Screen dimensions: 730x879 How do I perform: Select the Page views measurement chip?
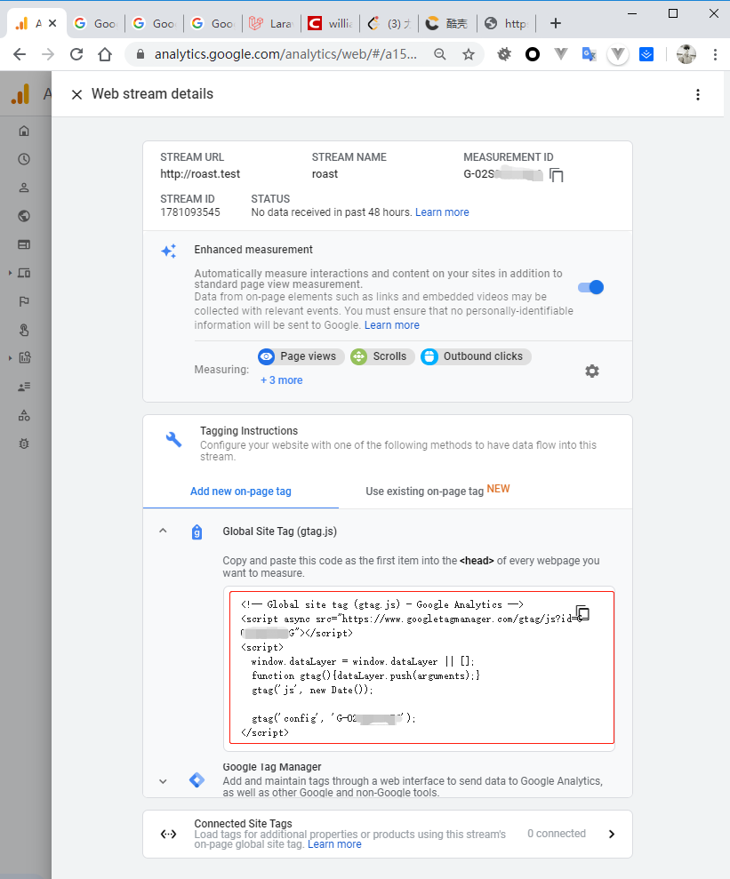tap(301, 356)
